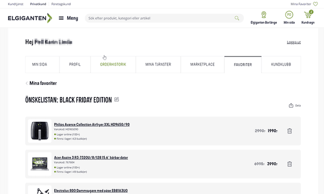Delete Philips Airfryer from the wishlist
This screenshot has height=194, width=324.
point(290,131)
